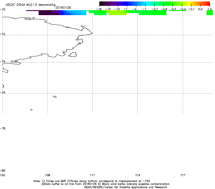Viewport: 215px width, 189px height.
Task: Click the "171" longitude label
Action: click(x=92, y=175)
